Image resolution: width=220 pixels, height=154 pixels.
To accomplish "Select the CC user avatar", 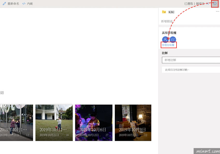I will coord(173,40).
